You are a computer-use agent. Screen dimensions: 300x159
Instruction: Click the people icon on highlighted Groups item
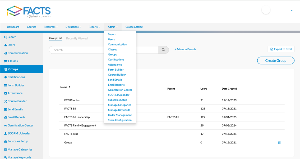tap(6, 69)
